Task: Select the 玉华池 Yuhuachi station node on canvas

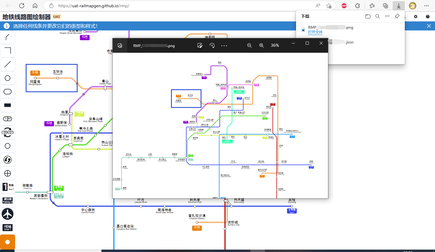Action: point(58,78)
